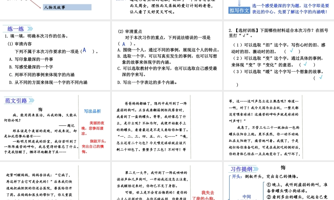Select option C. 列举不同的事例来体现字的内涵

42,75
